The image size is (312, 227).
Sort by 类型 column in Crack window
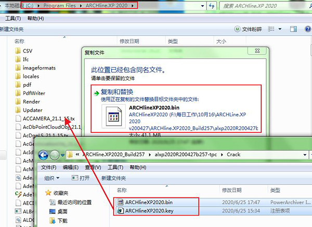(275, 190)
